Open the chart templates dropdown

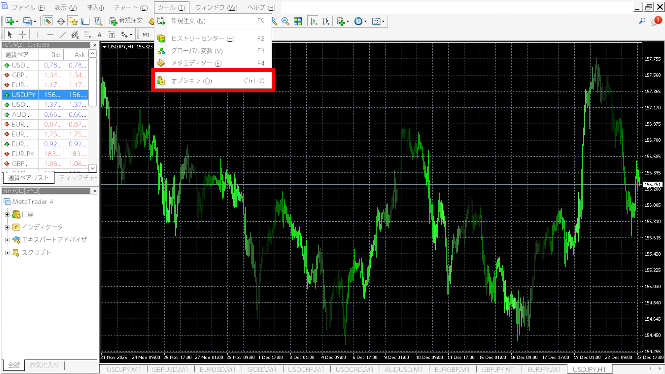coord(378,21)
